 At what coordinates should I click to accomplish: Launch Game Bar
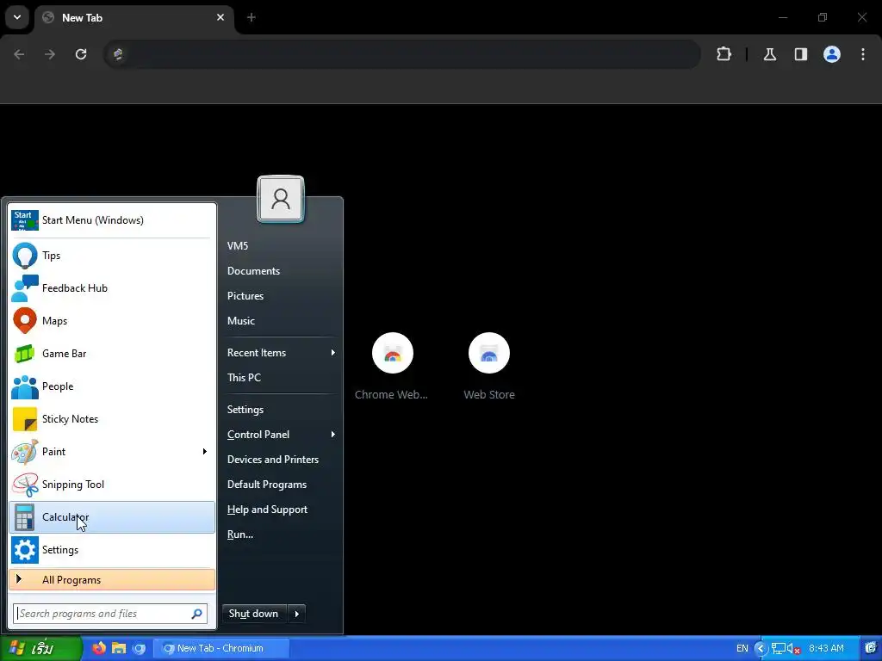pos(112,354)
